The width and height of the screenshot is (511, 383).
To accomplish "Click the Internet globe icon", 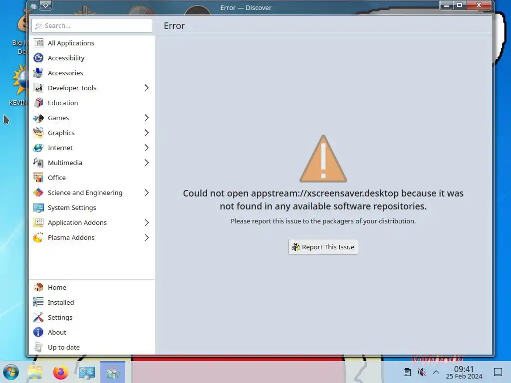I will (38, 148).
